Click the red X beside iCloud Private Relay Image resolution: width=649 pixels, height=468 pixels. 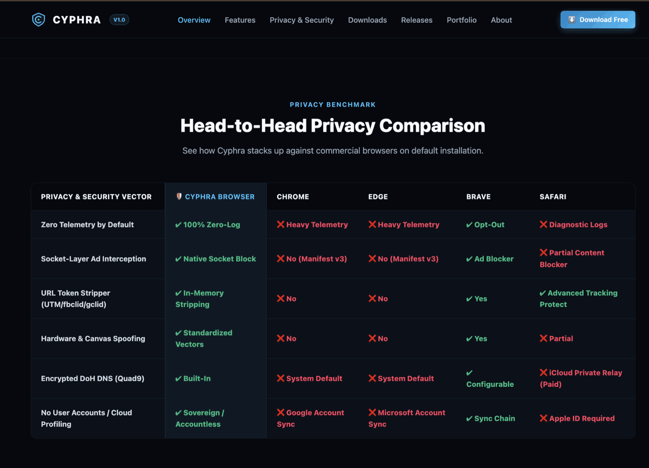tap(543, 372)
